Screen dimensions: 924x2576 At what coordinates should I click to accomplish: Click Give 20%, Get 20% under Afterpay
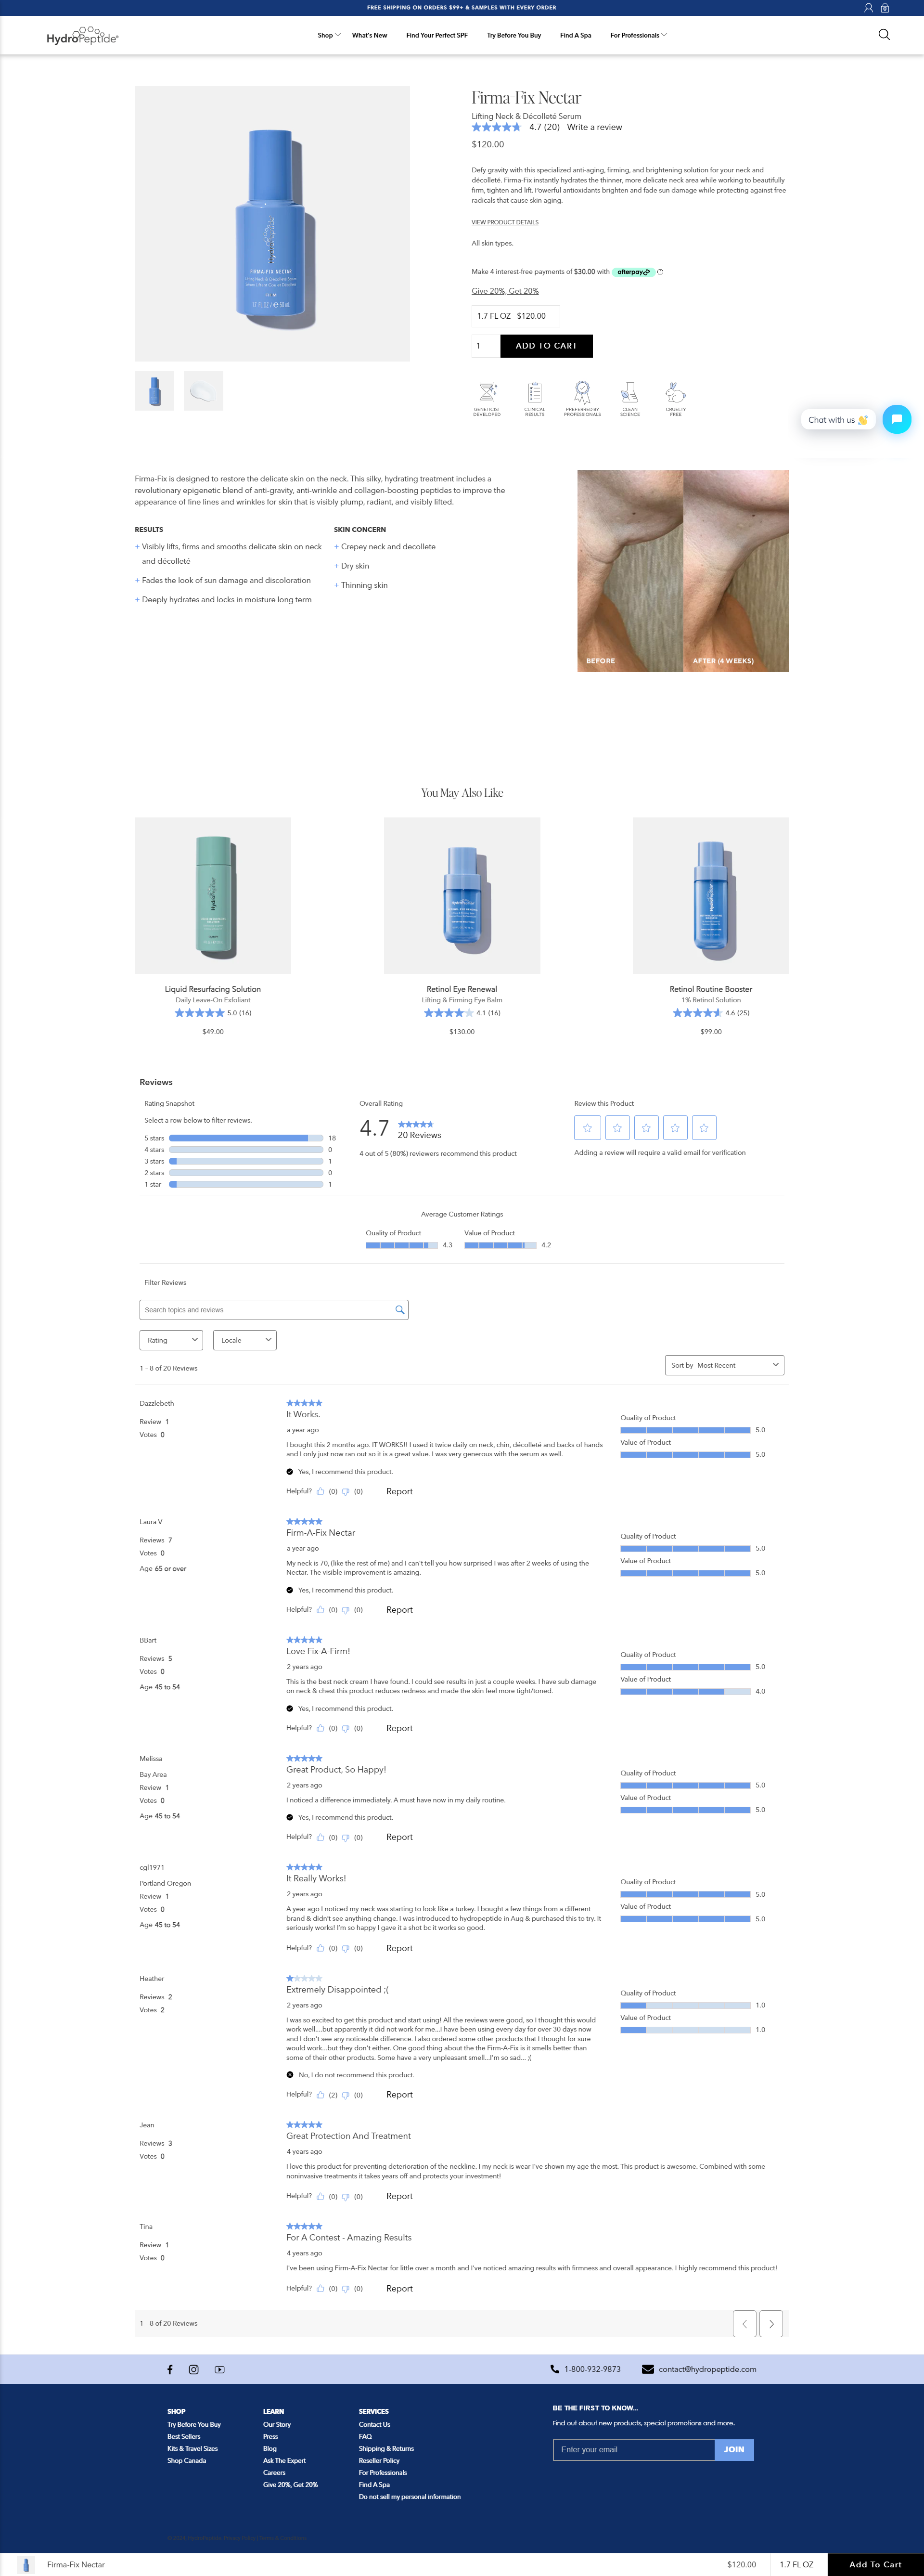click(x=505, y=291)
